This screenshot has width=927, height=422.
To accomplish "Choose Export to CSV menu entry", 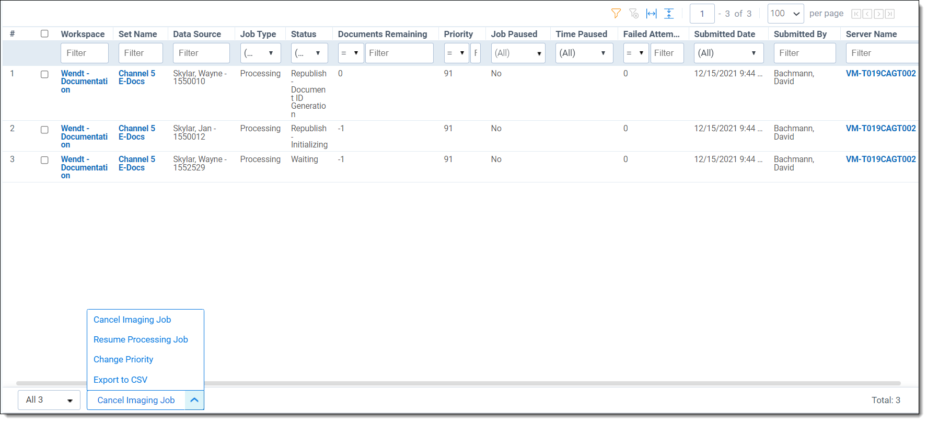I will (x=120, y=380).
